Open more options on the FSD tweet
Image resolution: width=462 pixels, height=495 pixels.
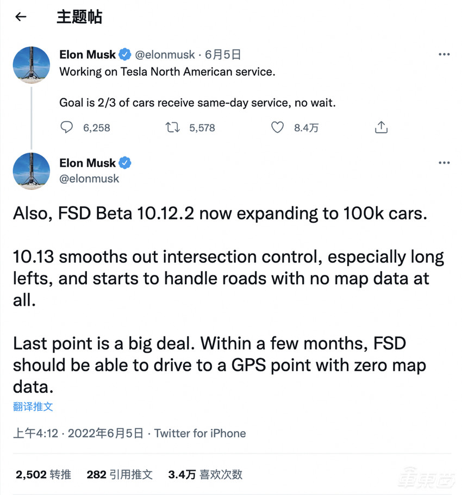click(x=444, y=162)
